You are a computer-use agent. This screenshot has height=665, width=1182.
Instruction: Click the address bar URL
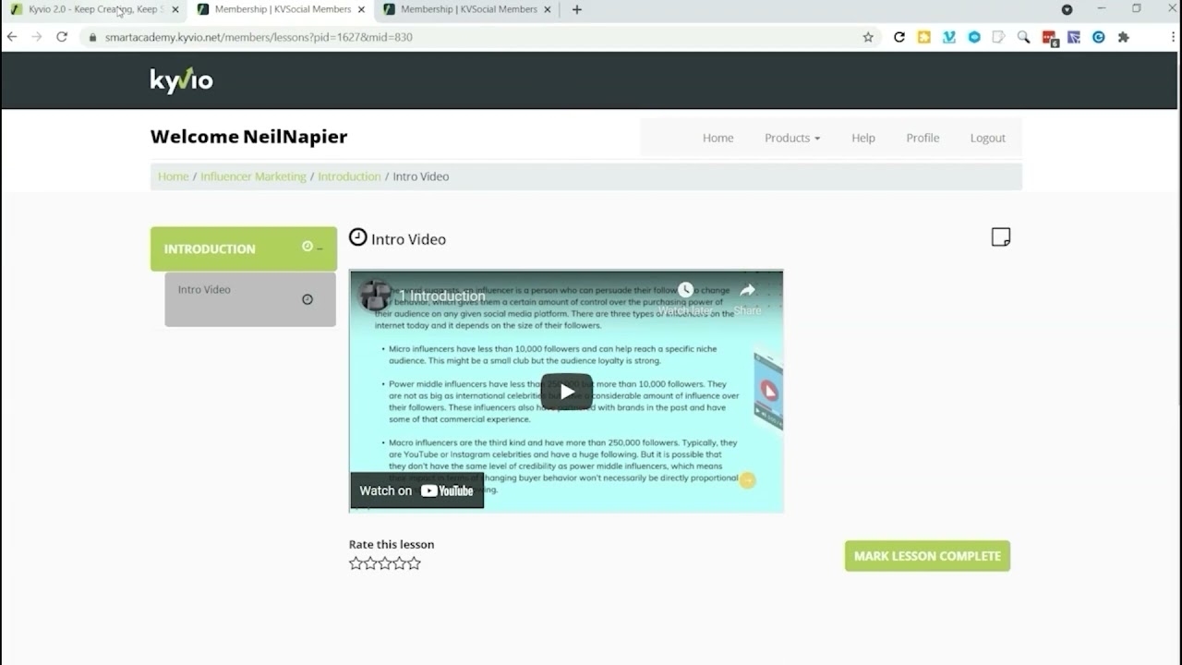point(259,37)
